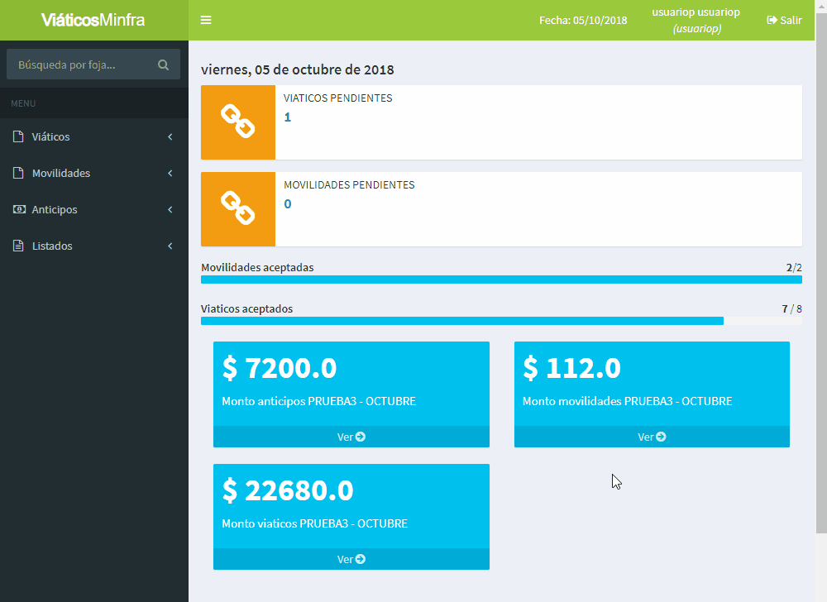Click the Viáticos file icon in sidebar

18,136
